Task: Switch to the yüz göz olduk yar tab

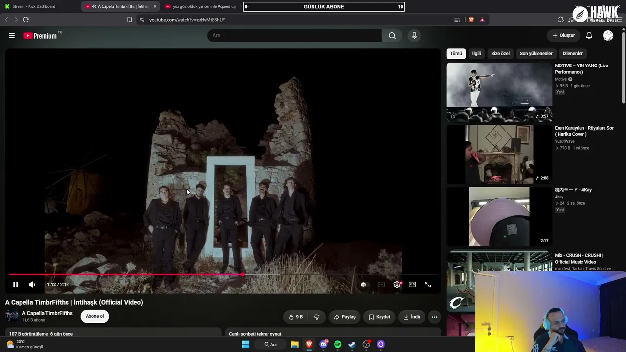Action: (x=201, y=6)
